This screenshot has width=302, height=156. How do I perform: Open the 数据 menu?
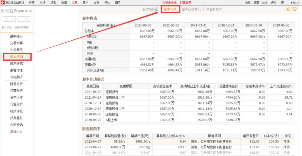pyautogui.click(x=64, y=3)
